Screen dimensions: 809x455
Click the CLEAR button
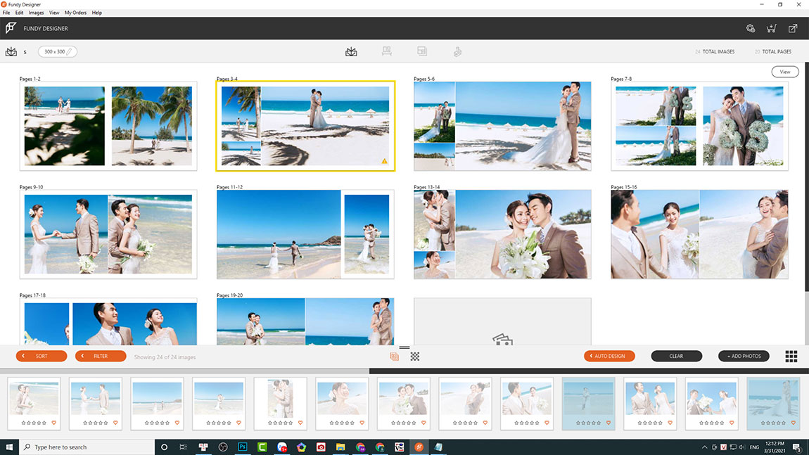pyautogui.click(x=677, y=356)
